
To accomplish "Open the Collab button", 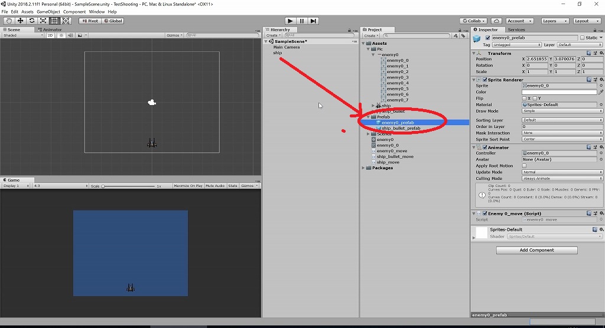I will 474,21.
